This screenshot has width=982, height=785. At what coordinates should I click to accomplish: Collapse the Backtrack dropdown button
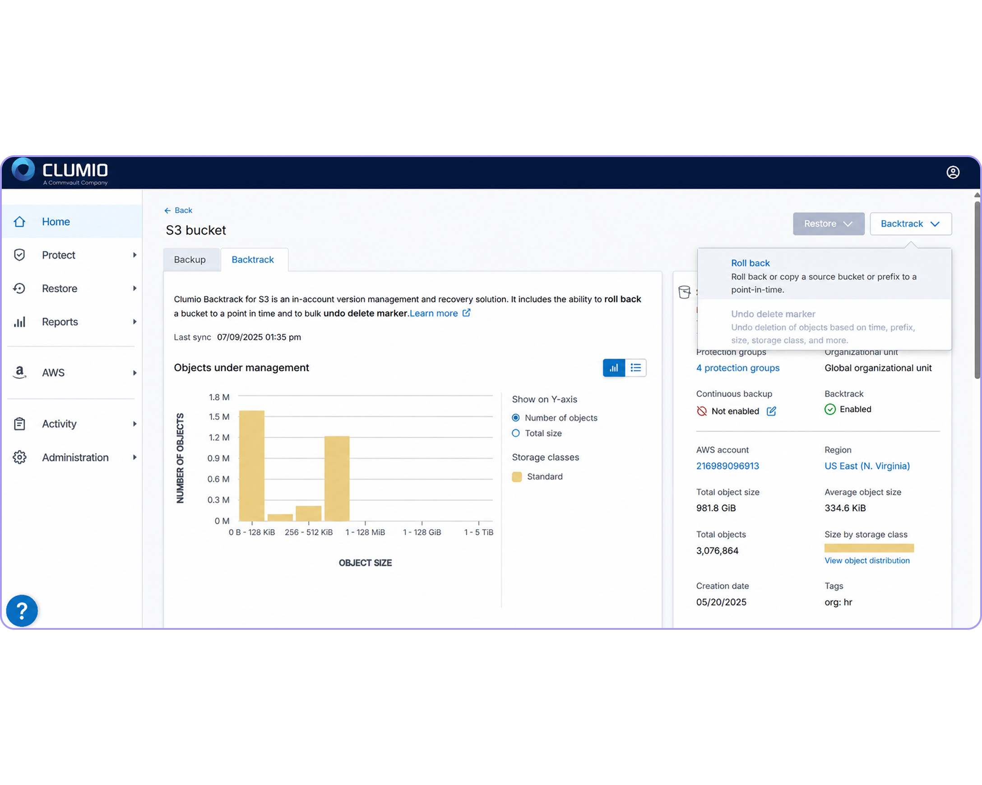pyautogui.click(x=911, y=224)
